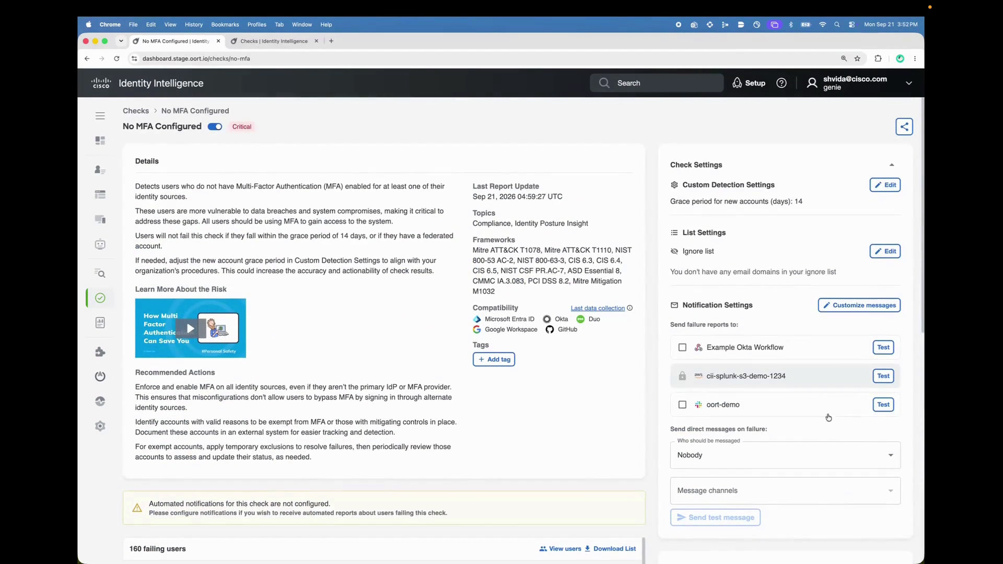The image size is (1003, 564).
Task: Check the oort-demo checkbox
Action: (x=682, y=405)
